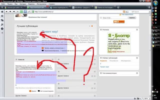Open the Что такое RSS? link
Screen dimensions: 160x100
pyautogui.click(x=127, y=15)
